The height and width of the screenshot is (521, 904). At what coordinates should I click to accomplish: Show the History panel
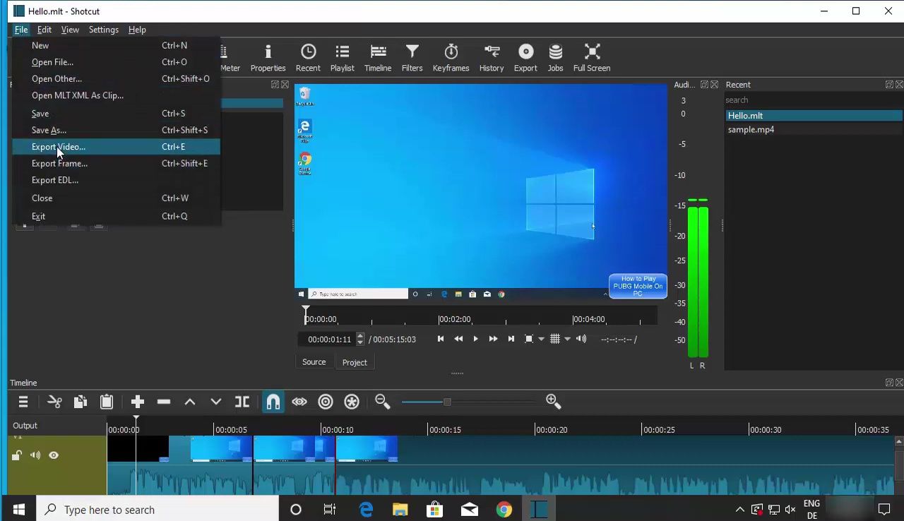click(492, 58)
